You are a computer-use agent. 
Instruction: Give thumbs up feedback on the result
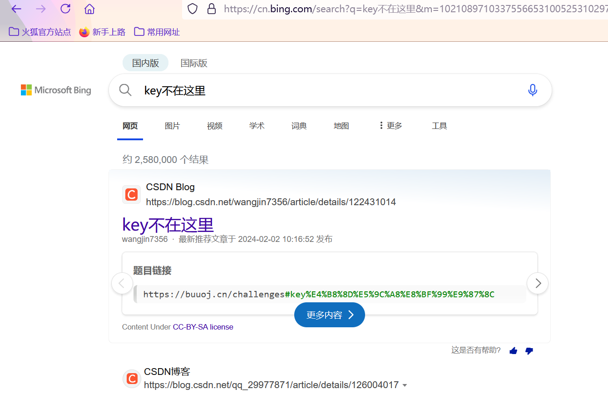513,350
